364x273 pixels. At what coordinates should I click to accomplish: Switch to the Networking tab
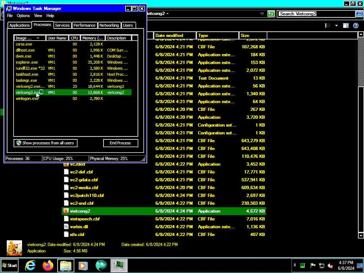(109, 25)
